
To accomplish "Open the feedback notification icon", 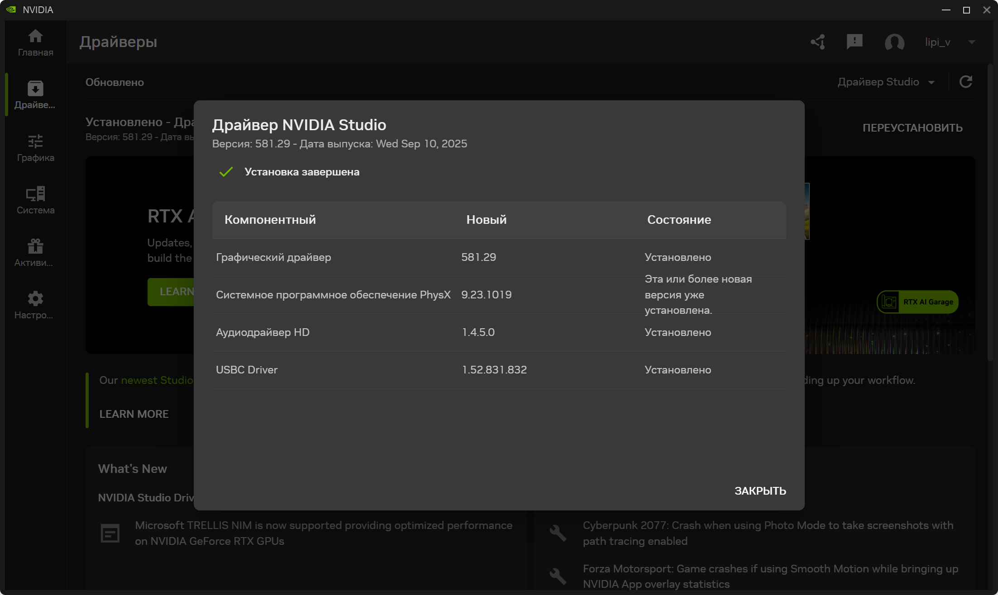I will 855,42.
